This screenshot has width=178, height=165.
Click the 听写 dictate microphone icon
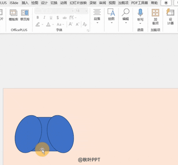(140, 15)
